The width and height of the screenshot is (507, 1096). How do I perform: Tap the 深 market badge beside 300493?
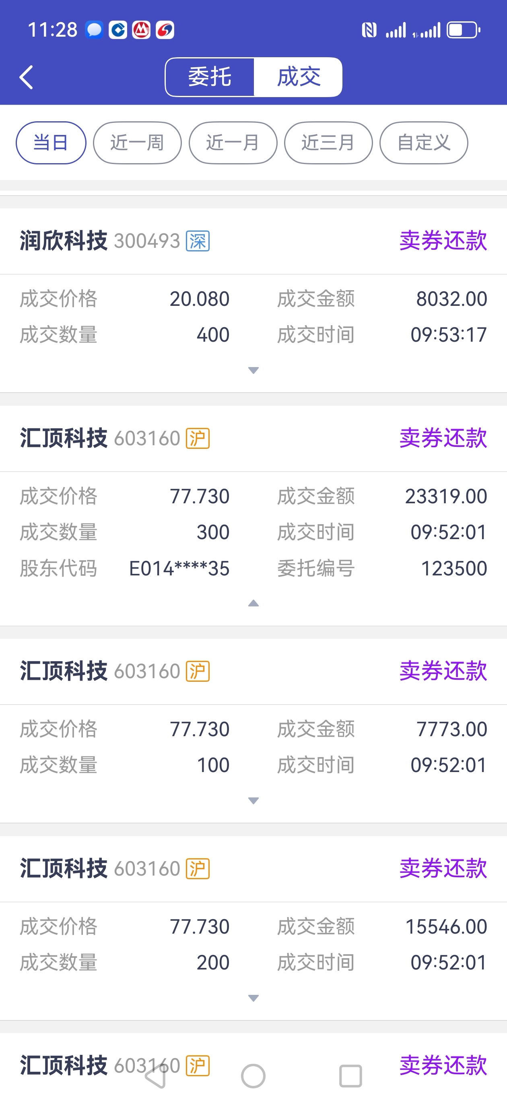(x=198, y=241)
